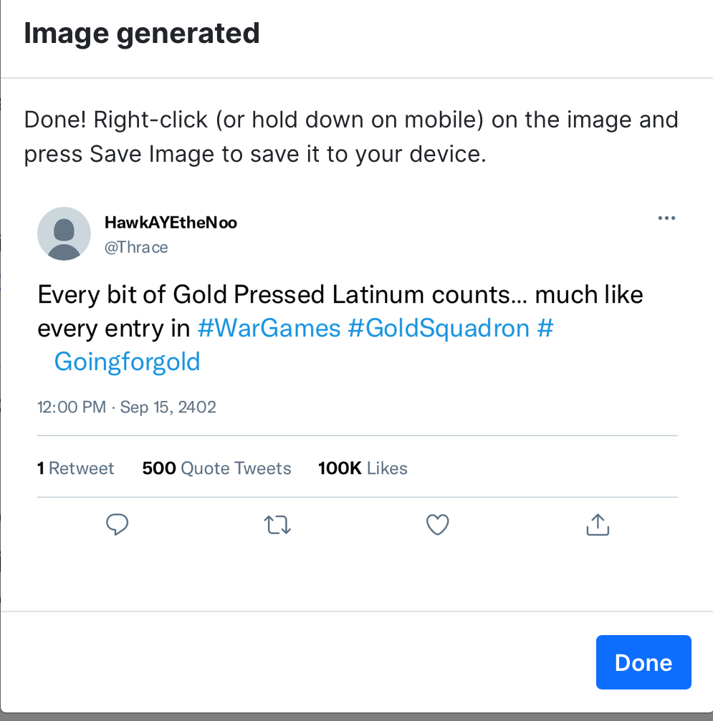This screenshot has width=713, height=721.
Task: Click the Goingforgold hashtag text
Action: point(127,362)
